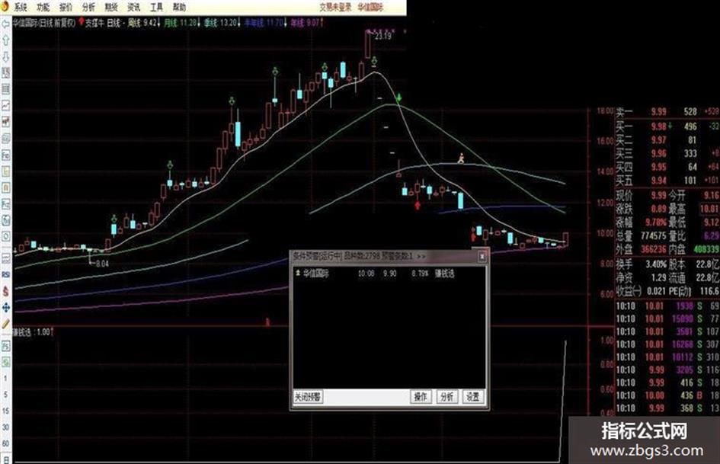Select the 华谊国际 row in the alert list
720x464 pixels.
click(x=389, y=274)
